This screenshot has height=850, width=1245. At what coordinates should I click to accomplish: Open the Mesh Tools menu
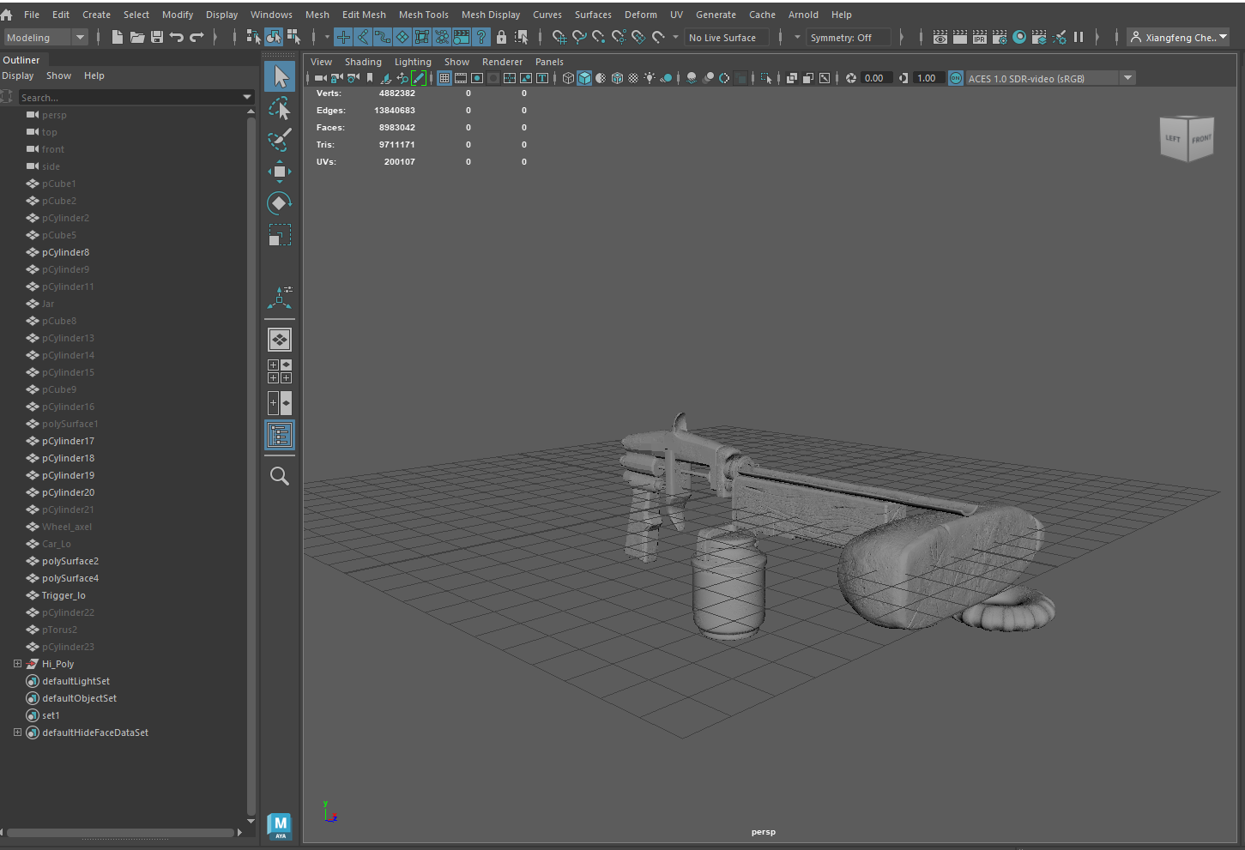click(x=423, y=15)
